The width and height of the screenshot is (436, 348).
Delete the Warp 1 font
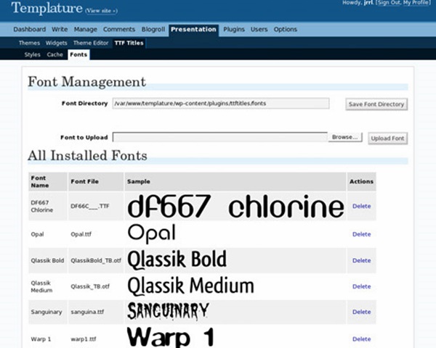tap(361, 339)
